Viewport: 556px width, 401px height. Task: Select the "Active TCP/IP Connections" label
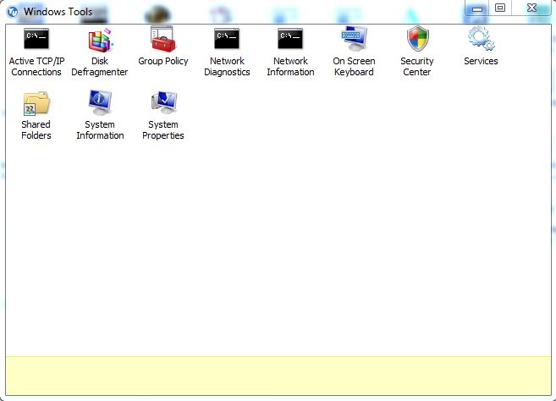click(36, 67)
